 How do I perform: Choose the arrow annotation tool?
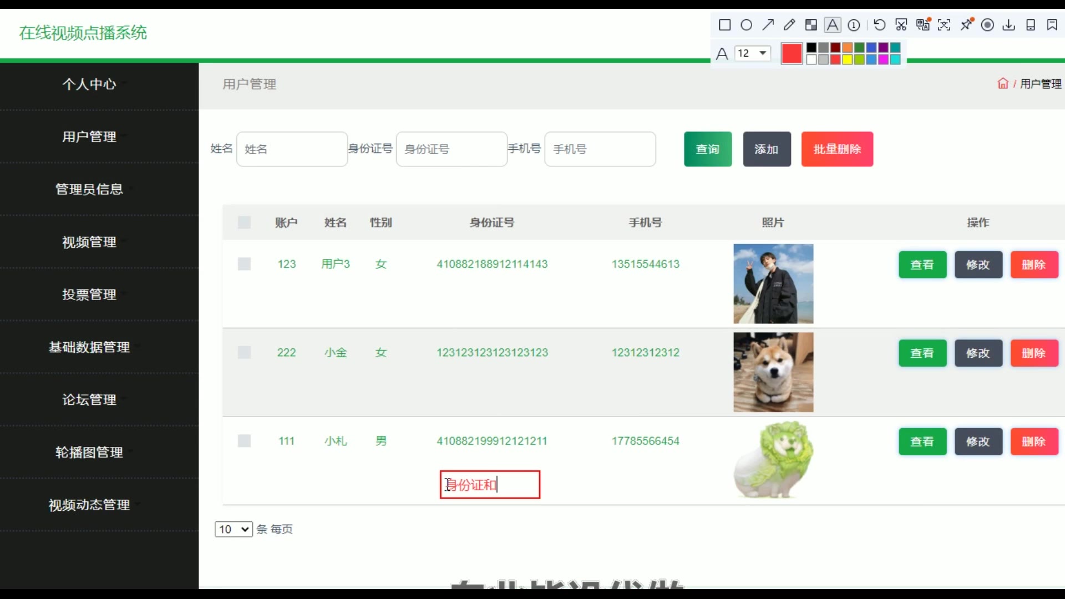pyautogui.click(x=768, y=25)
